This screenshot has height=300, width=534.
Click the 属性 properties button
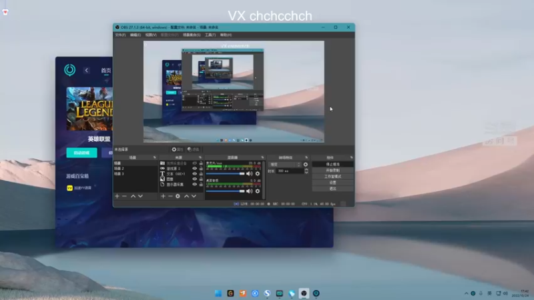tap(178, 149)
